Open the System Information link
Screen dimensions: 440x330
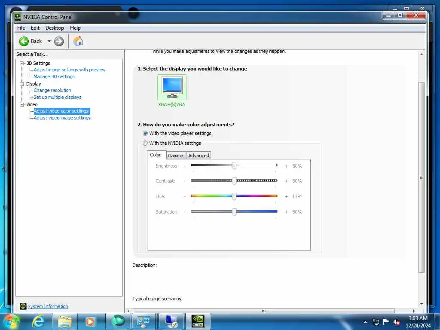click(x=48, y=306)
